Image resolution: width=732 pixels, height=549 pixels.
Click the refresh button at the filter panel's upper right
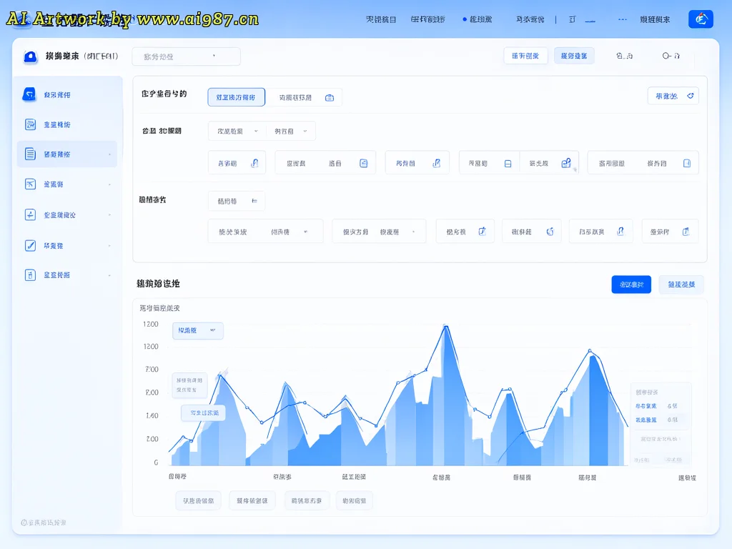673,96
